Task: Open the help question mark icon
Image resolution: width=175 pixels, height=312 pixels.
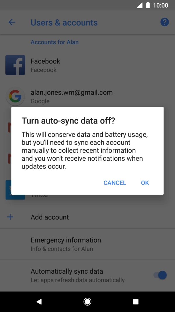Action: (164, 22)
